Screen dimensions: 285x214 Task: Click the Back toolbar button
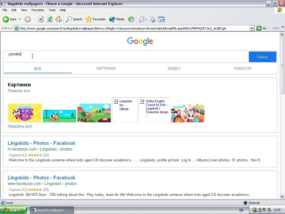pos(9,19)
